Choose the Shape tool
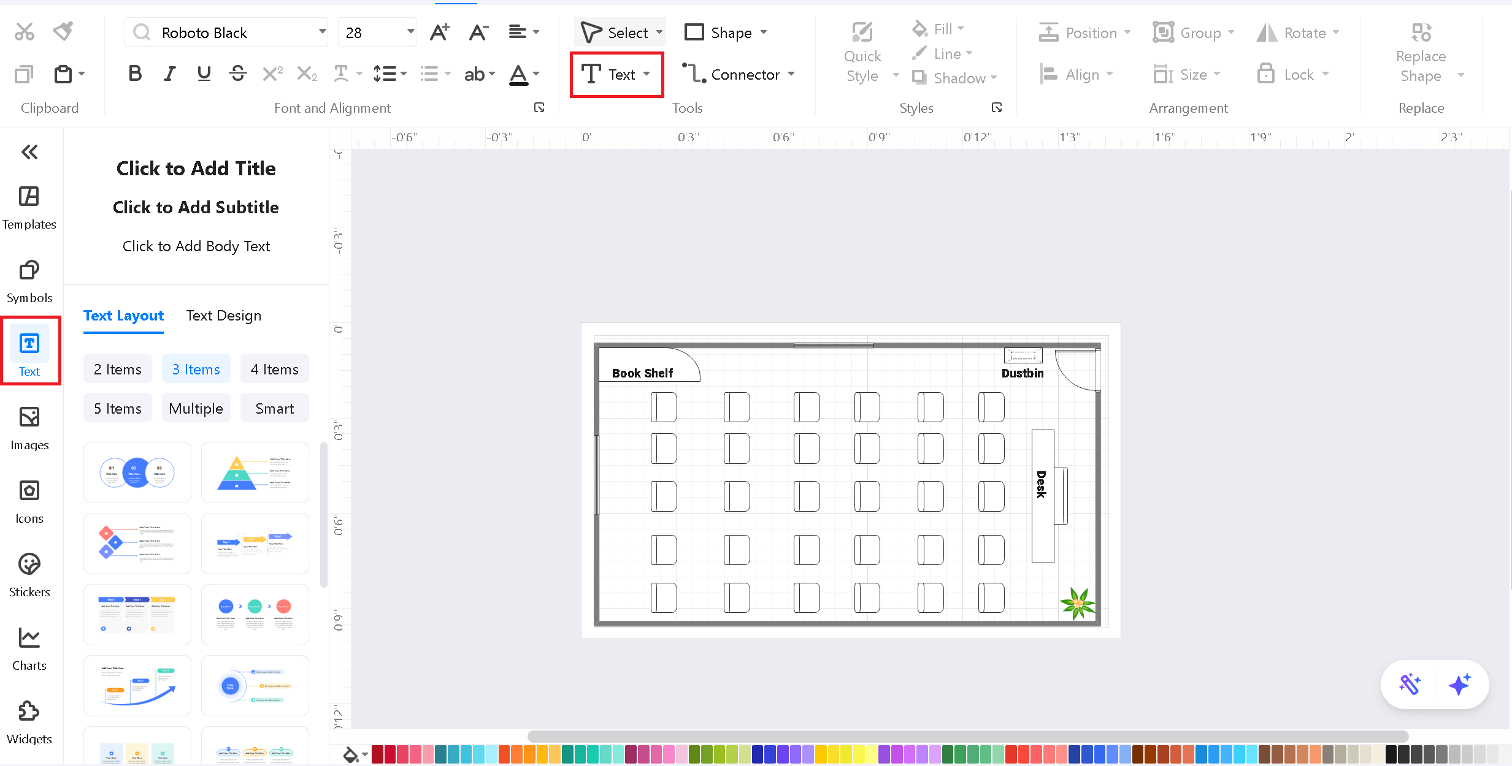 (x=726, y=32)
